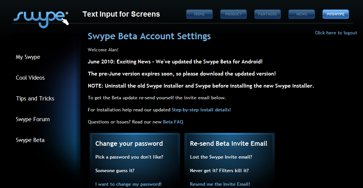Click the 'NOTE: Uninstall the old Swype' line
Viewport: 363px width, 188px height.
pyautogui.click(x=201, y=86)
